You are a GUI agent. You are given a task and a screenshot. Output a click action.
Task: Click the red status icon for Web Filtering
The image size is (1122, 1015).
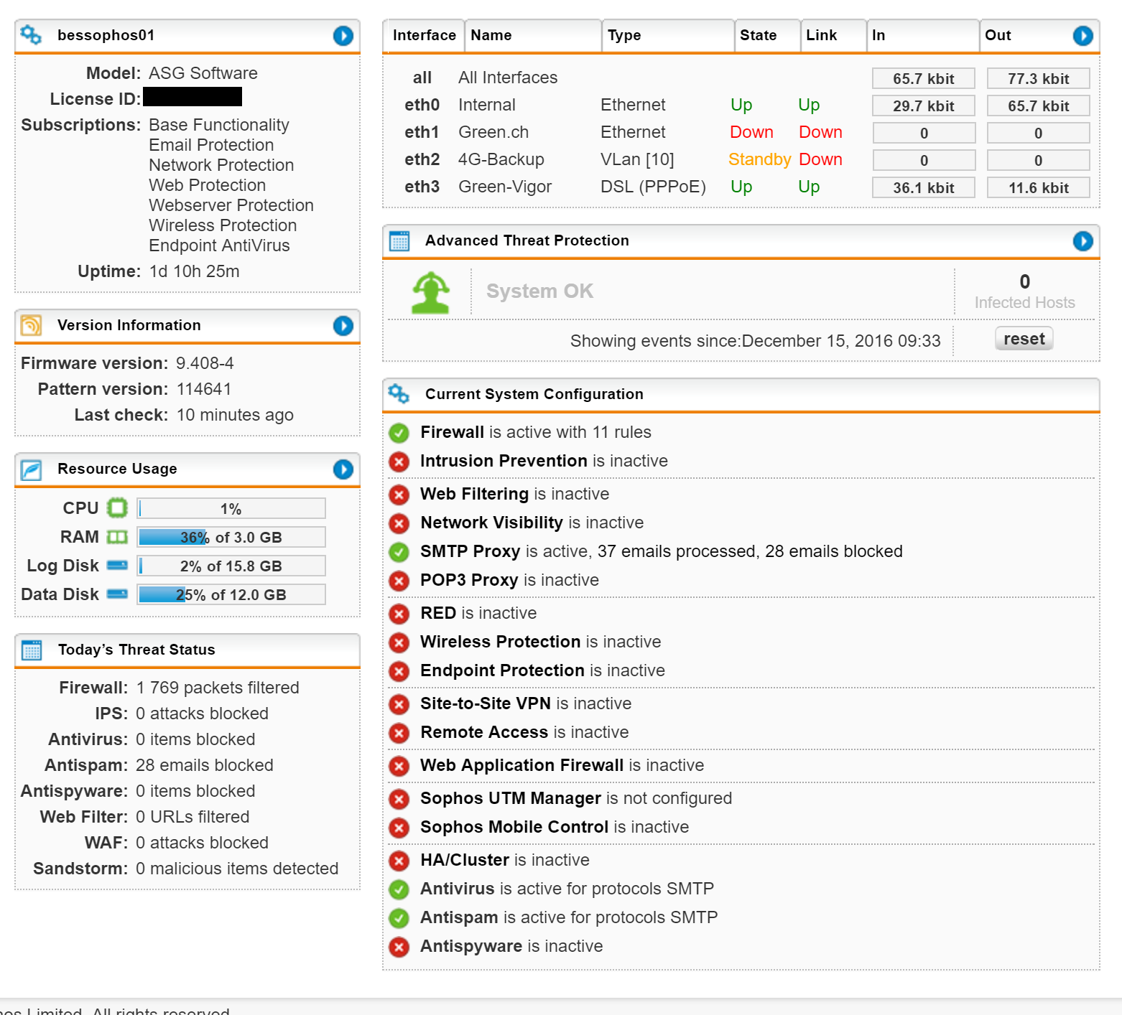[x=399, y=495]
